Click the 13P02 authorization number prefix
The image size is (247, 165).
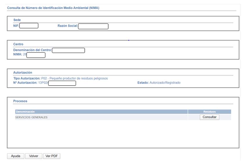[x=43, y=83]
